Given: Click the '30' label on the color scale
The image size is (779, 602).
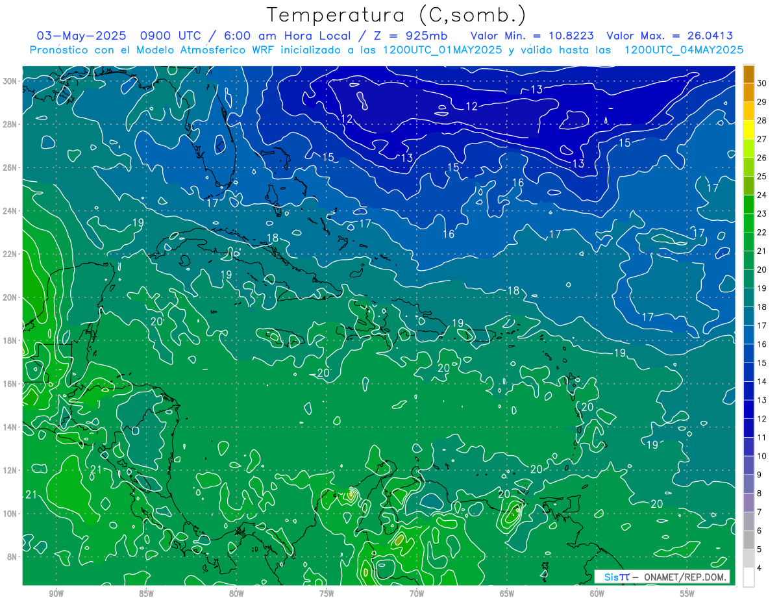Looking at the screenshot, I should point(762,83).
